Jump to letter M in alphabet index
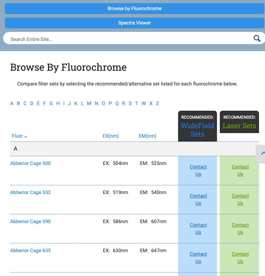Screen dimensions: 265x276 89,103
